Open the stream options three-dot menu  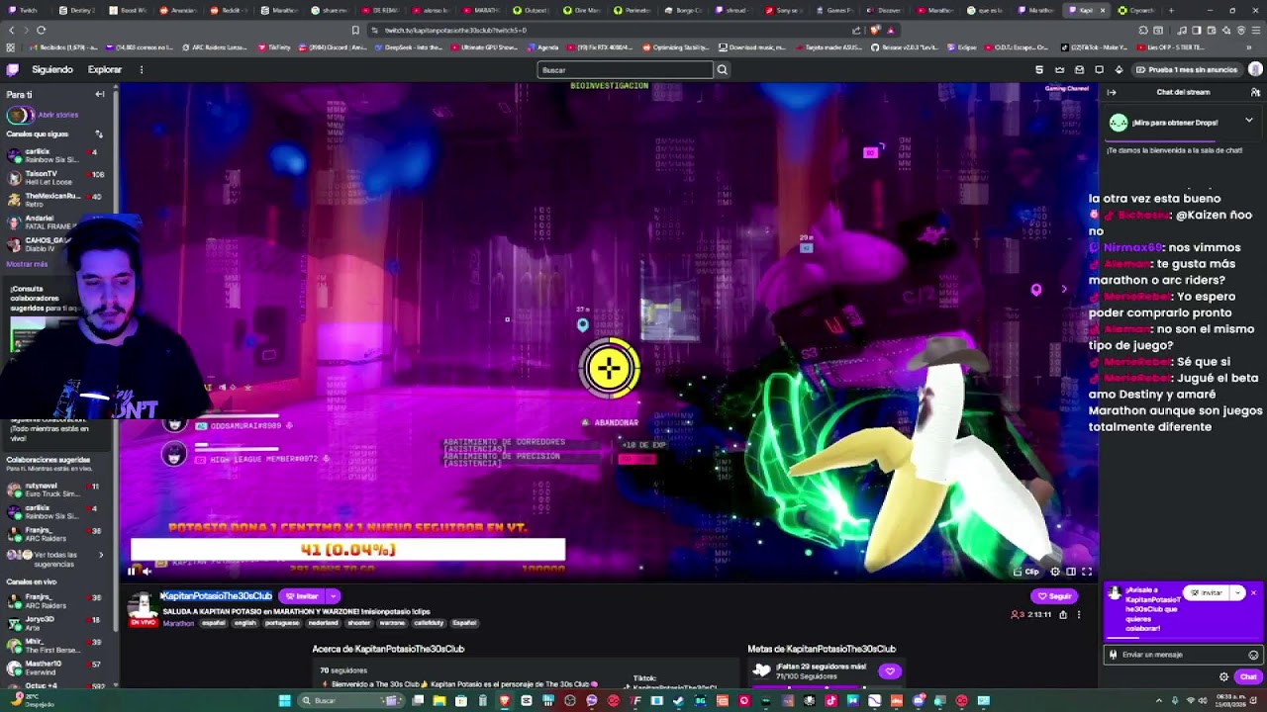(1079, 614)
